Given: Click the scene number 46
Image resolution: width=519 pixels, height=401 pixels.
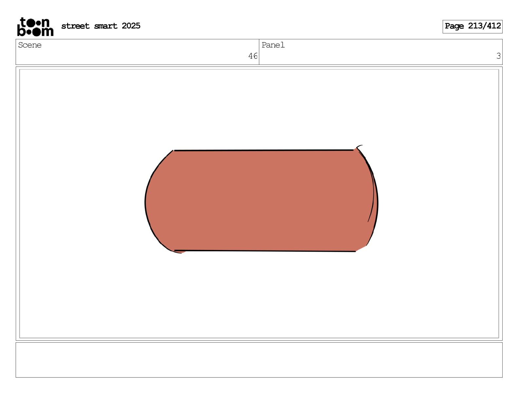Looking at the screenshot, I should click(x=253, y=56).
